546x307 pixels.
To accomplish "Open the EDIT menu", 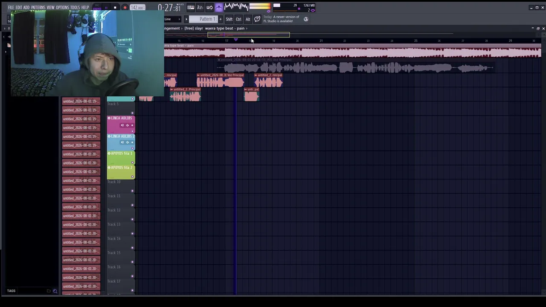I will coord(19,8).
